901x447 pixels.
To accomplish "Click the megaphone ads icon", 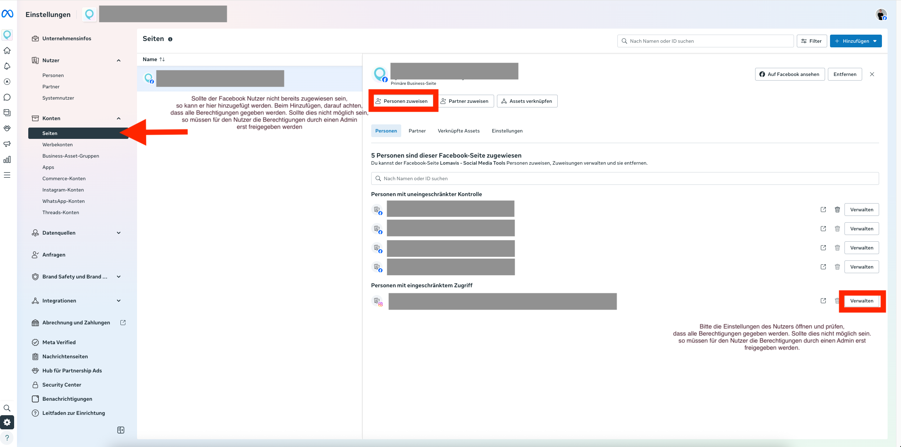I will click(7, 144).
